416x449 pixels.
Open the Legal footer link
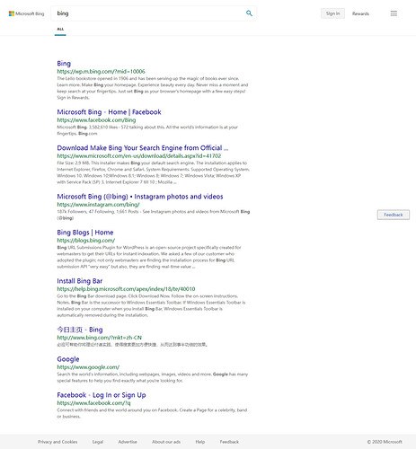click(98, 442)
